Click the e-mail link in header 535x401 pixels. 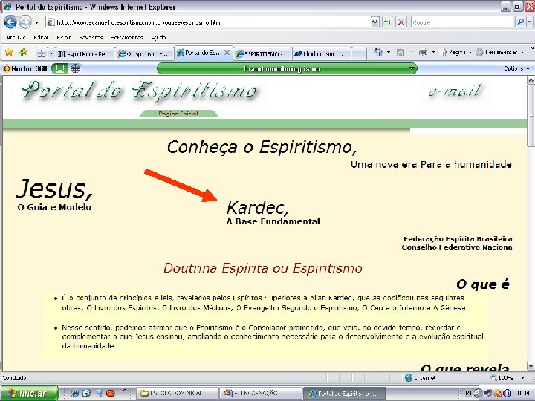tap(455, 91)
